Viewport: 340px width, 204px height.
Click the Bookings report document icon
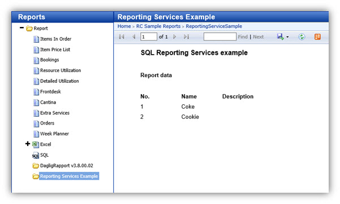pos(36,60)
